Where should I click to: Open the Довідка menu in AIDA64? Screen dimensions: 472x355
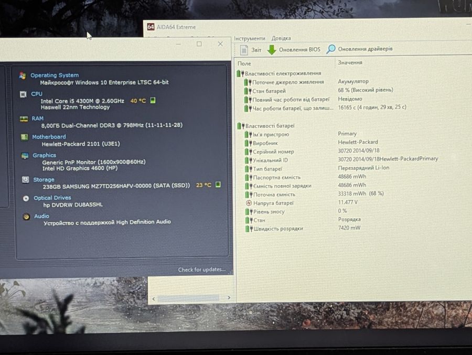(281, 38)
